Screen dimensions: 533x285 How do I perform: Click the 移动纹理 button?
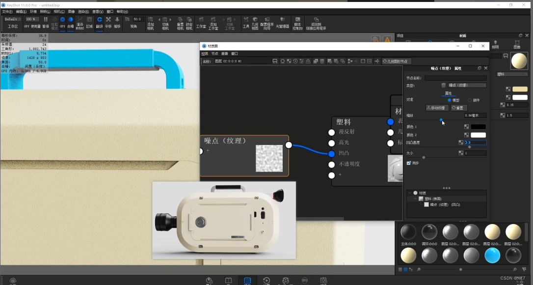click(x=437, y=108)
